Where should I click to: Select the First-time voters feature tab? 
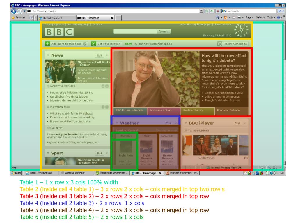pyautogui.click(x=164, y=111)
